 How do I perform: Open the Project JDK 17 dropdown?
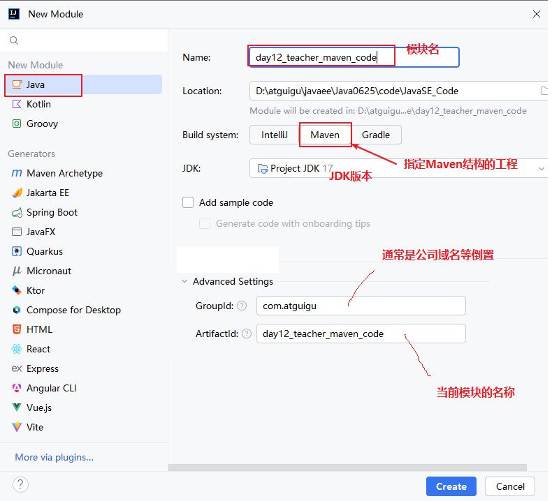[x=398, y=168]
